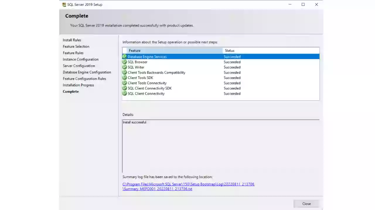Select the Client Tools SDK row
The image size is (375, 210).
221,78
